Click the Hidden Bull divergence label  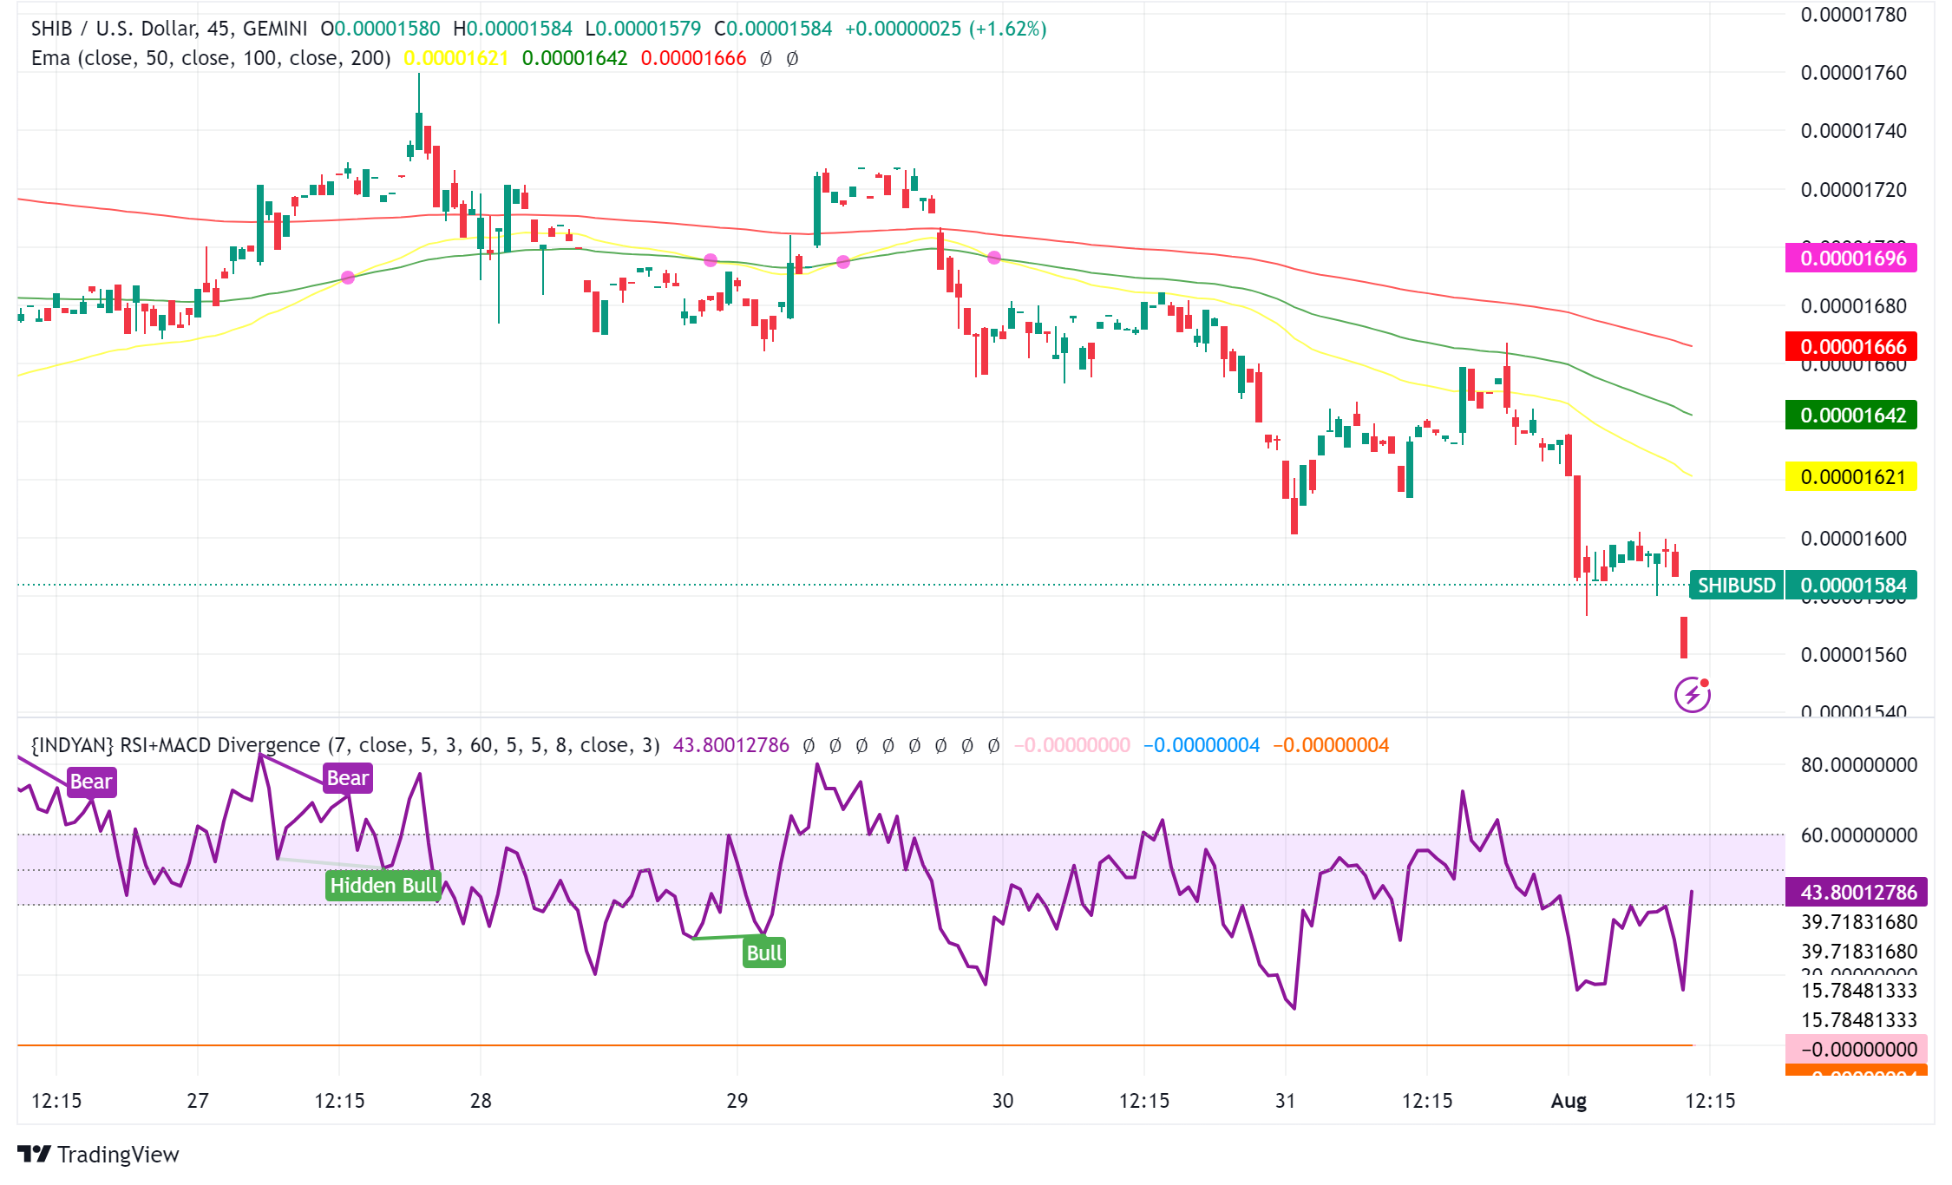[x=384, y=886]
